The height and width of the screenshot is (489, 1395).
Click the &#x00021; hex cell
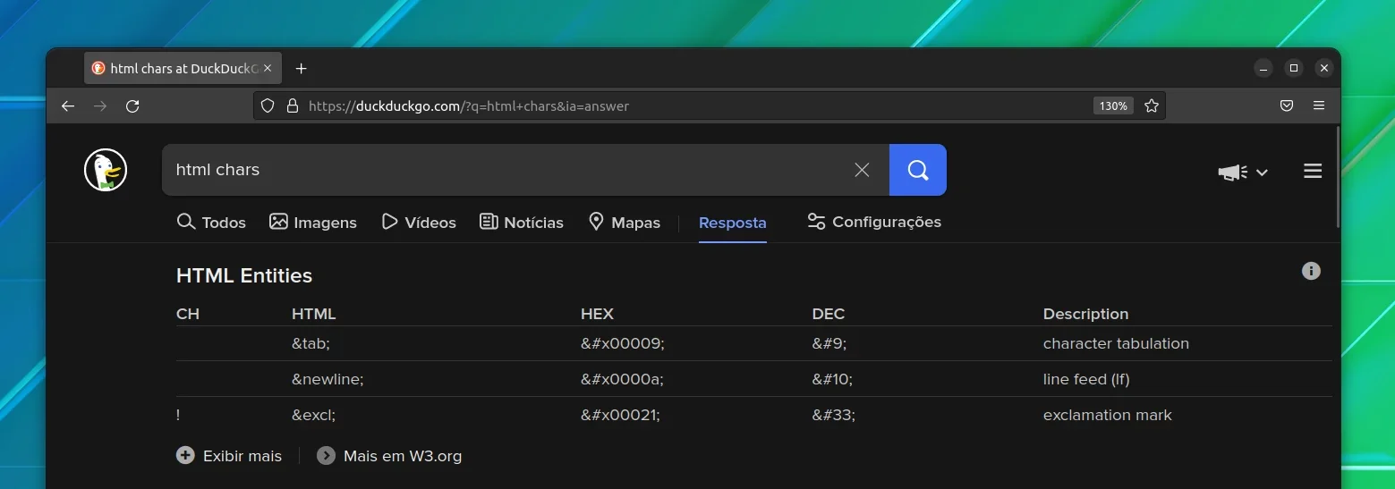click(x=620, y=415)
